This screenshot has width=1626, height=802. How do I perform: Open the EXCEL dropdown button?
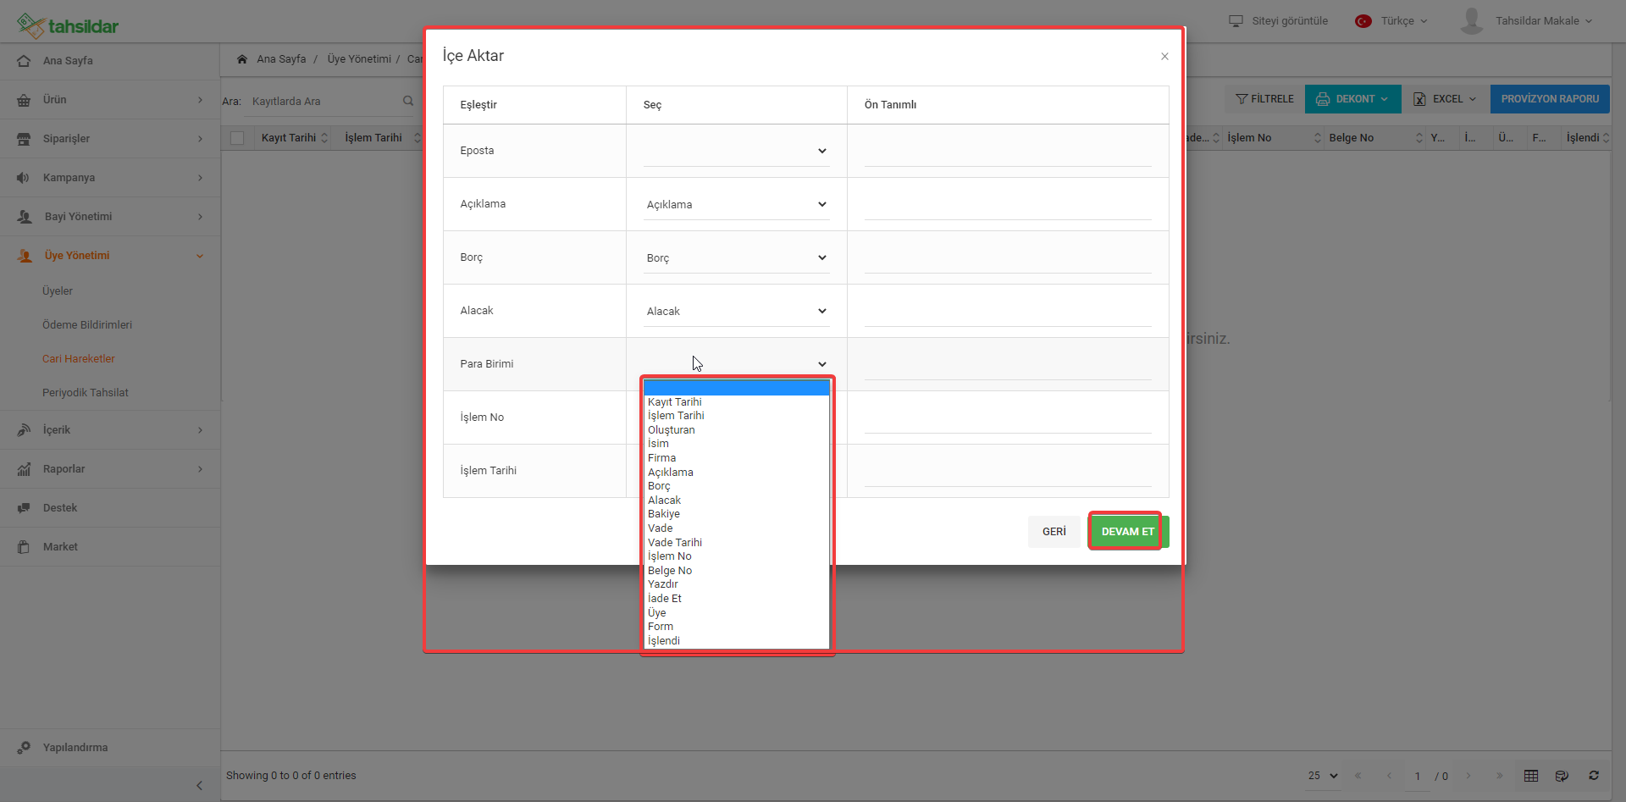coord(1446,99)
